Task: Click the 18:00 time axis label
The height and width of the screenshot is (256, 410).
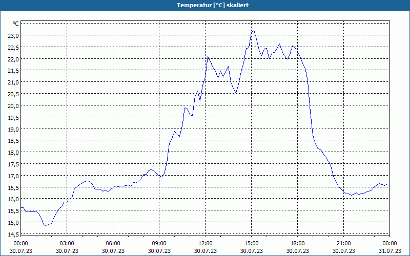Action: click(298, 244)
